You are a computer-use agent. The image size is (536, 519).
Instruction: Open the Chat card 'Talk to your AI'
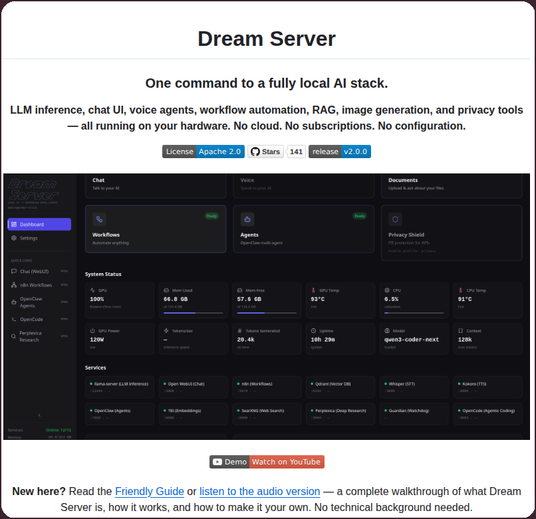coord(156,185)
